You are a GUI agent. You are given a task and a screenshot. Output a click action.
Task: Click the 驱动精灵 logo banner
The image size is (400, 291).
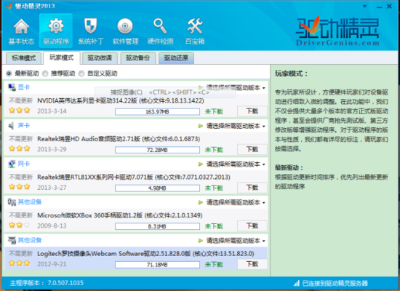(337, 31)
